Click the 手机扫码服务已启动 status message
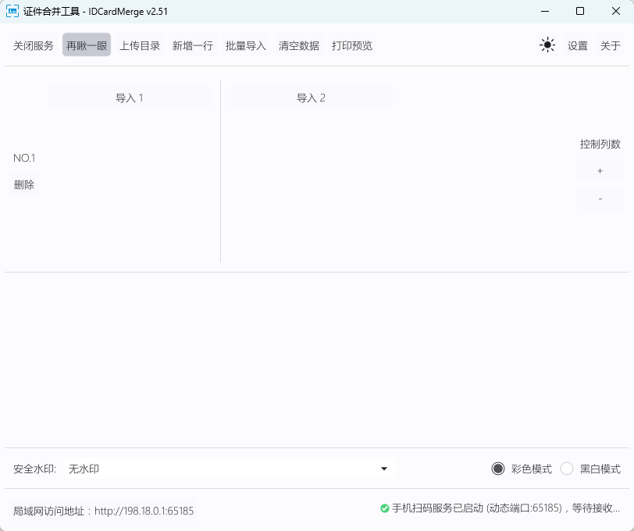Screen dimensions: 634x531 (x=506, y=508)
